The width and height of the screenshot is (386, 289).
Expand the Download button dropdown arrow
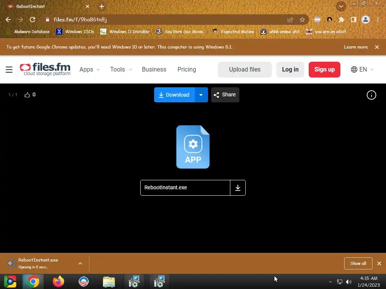tap(201, 95)
